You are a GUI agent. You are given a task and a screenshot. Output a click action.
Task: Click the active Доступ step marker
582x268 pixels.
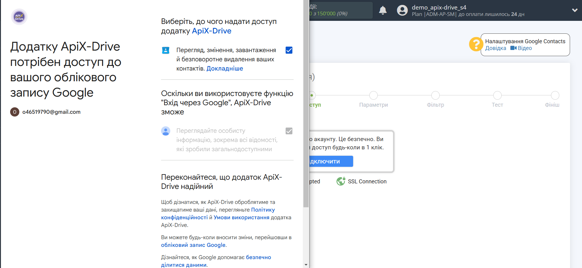(312, 95)
